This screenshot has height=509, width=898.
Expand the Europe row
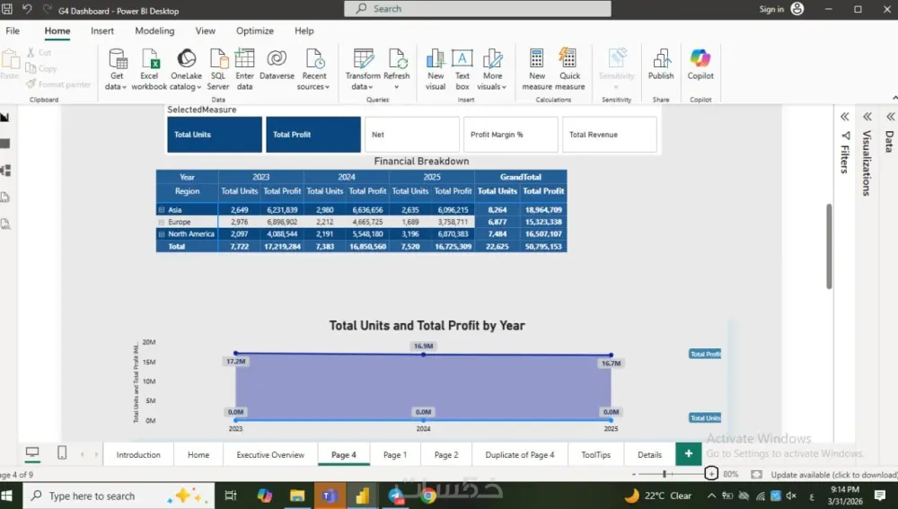(x=162, y=222)
